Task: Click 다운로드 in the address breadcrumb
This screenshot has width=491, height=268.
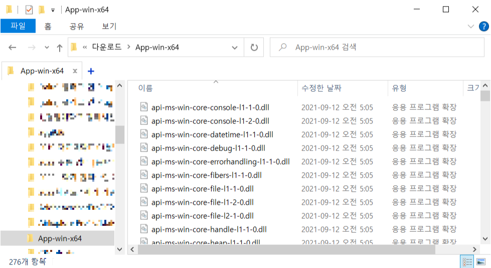Action: pyautogui.click(x=106, y=47)
